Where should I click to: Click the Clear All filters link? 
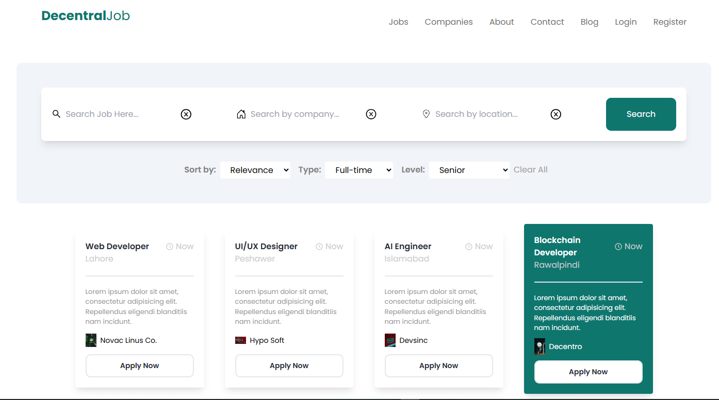(531, 170)
